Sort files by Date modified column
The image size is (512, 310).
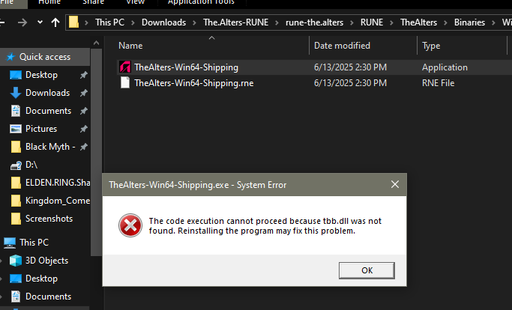(x=342, y=46)
